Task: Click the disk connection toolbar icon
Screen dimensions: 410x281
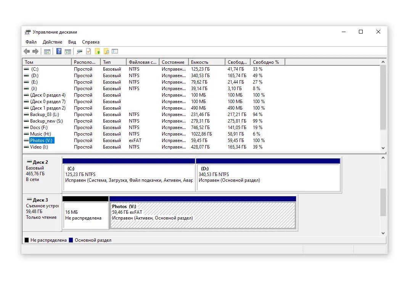Action: tap(79, 52)
